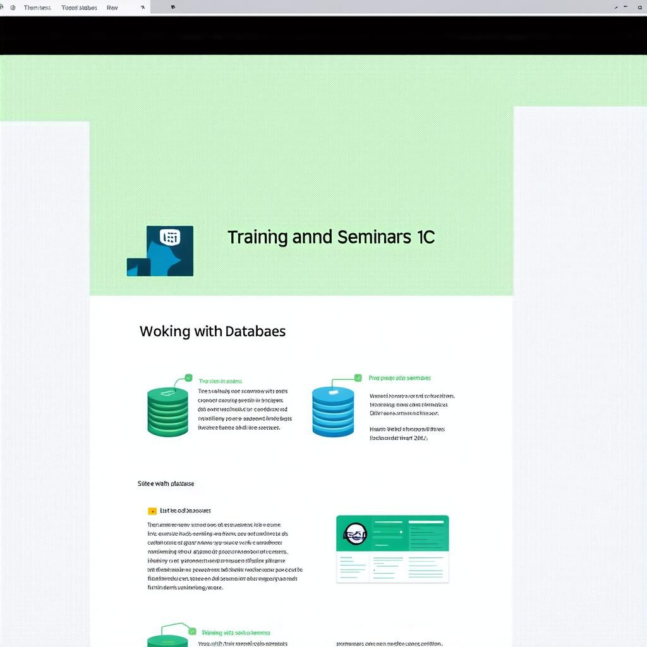The image size is (647, 647).
Task: Click the green database cylinder icon
Action: (x=167, y=412)
